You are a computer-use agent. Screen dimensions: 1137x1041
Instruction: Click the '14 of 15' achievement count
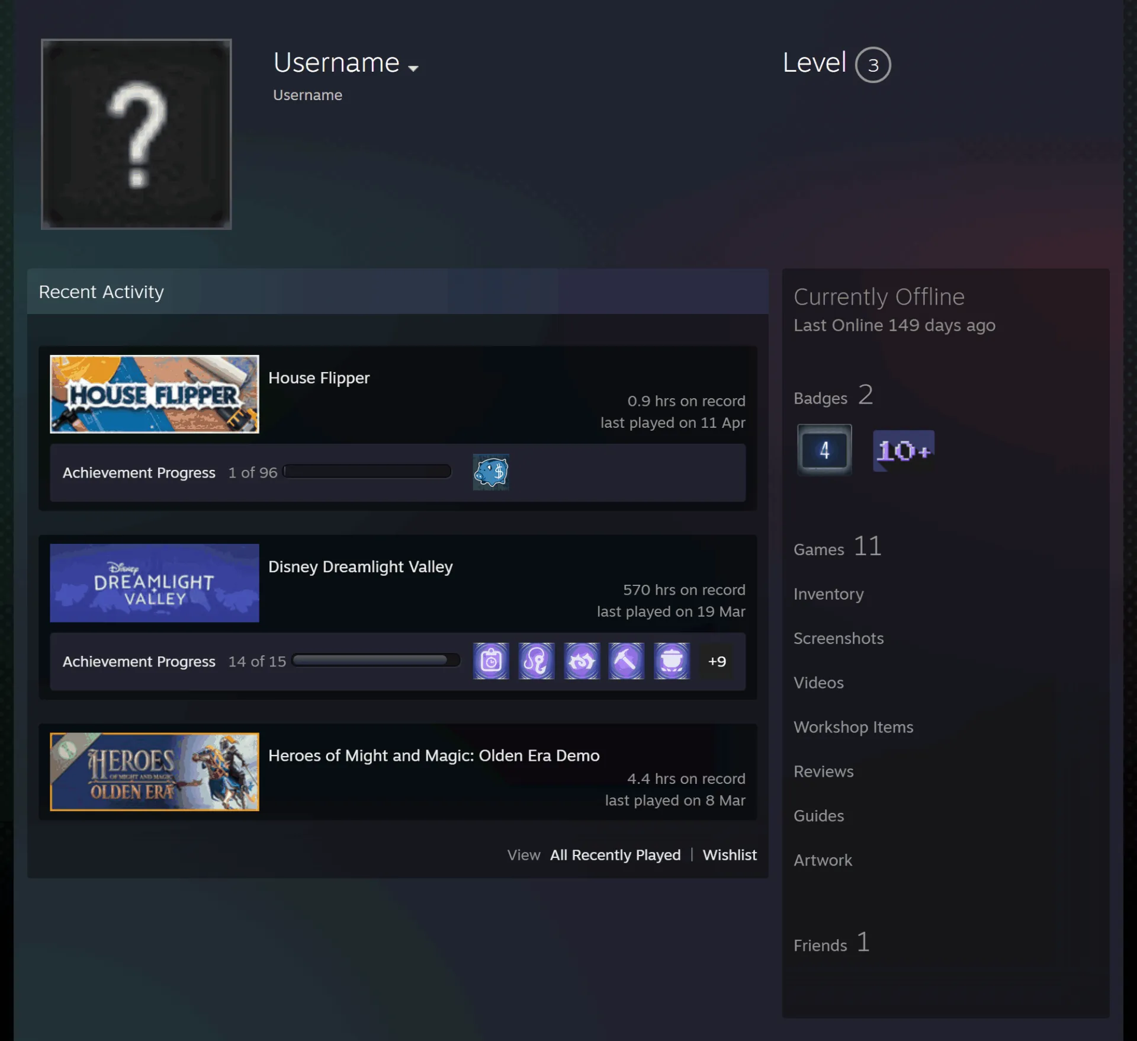coord(257,662)
